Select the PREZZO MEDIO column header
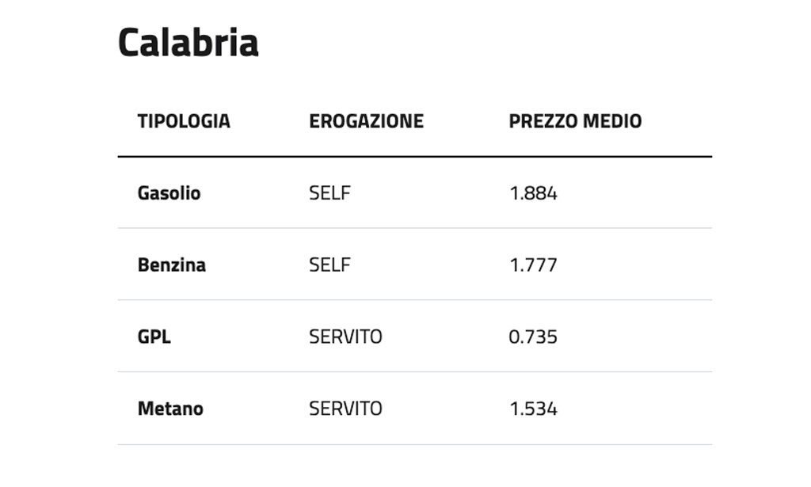The height and width of the screenshot is (487, 811). click(x=575, y=121)
